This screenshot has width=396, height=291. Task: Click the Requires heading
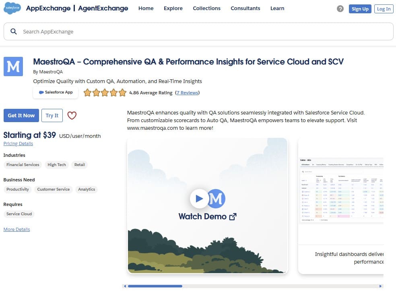point(13,204)
